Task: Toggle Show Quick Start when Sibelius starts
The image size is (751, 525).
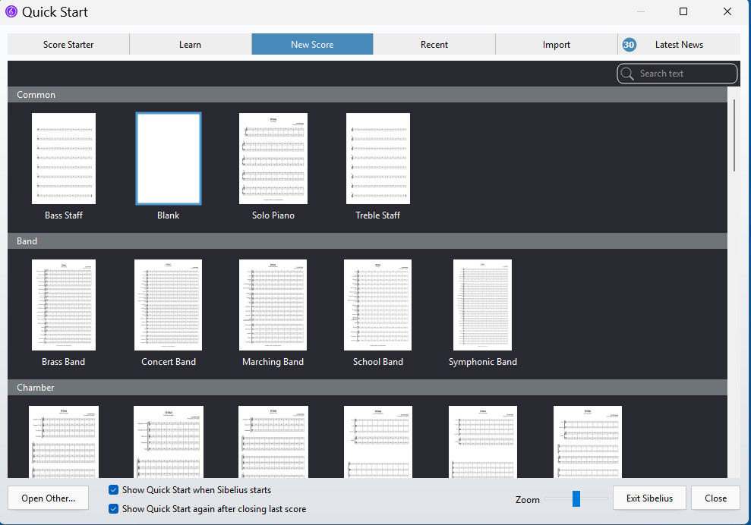Action: click(x=113, y=490)
